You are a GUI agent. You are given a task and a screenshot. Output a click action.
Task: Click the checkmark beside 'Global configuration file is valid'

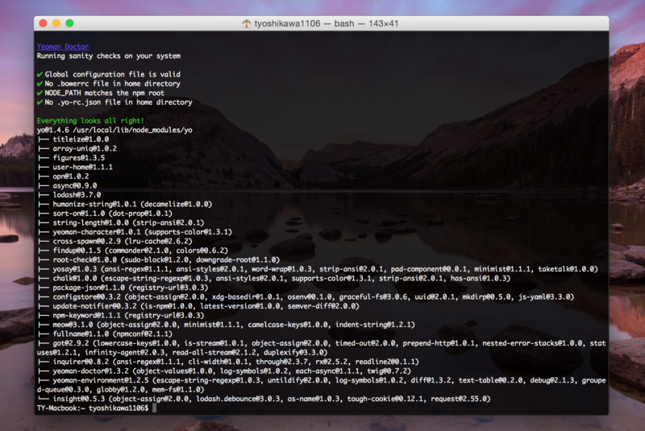(40, 74)
